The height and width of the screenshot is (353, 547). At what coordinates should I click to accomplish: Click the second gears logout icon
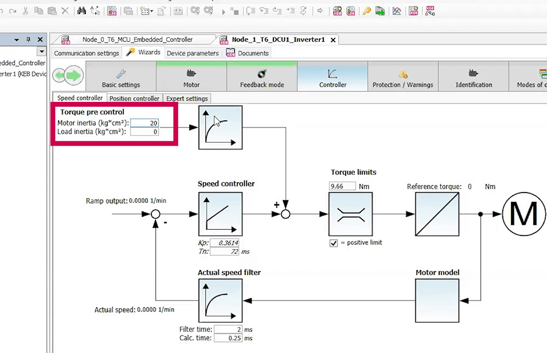click(208, 11)
